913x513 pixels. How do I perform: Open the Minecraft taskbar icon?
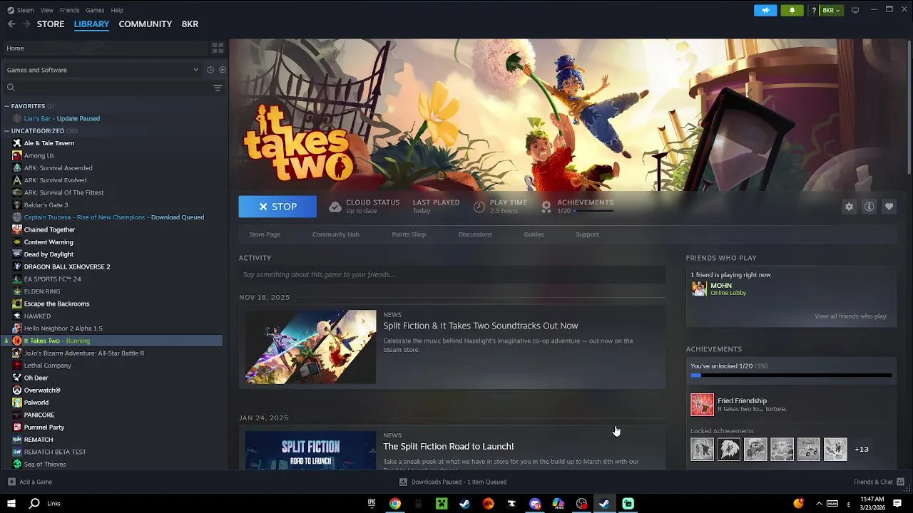pos(442,504)
